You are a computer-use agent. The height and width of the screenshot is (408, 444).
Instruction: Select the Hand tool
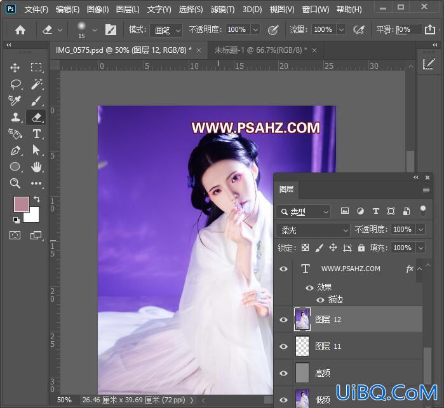(x=36, y=167)
